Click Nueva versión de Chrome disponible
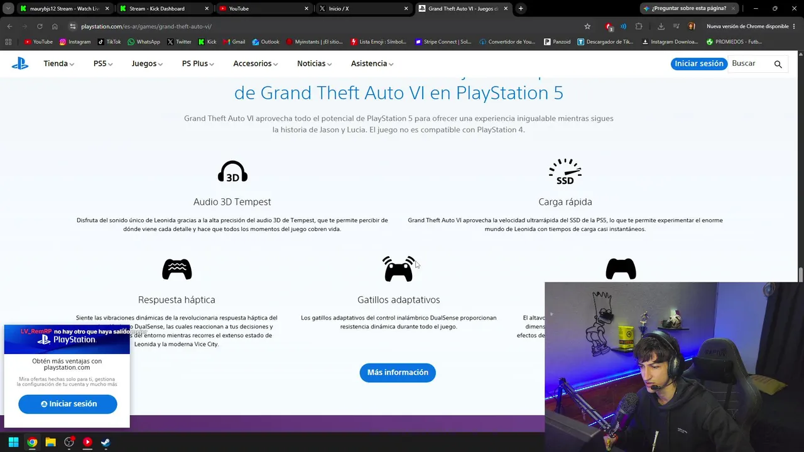Screen dimensions: 804x452 click(747, 26)
